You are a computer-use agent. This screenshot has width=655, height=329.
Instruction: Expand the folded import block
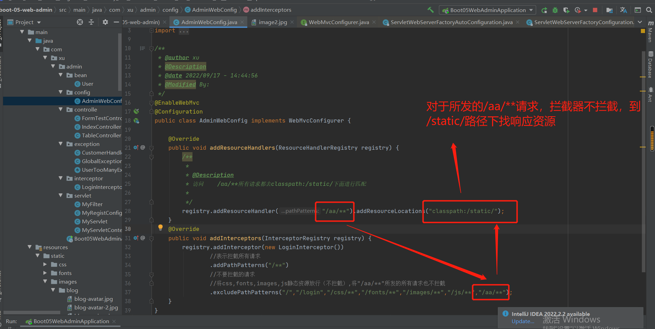(152, 31)
